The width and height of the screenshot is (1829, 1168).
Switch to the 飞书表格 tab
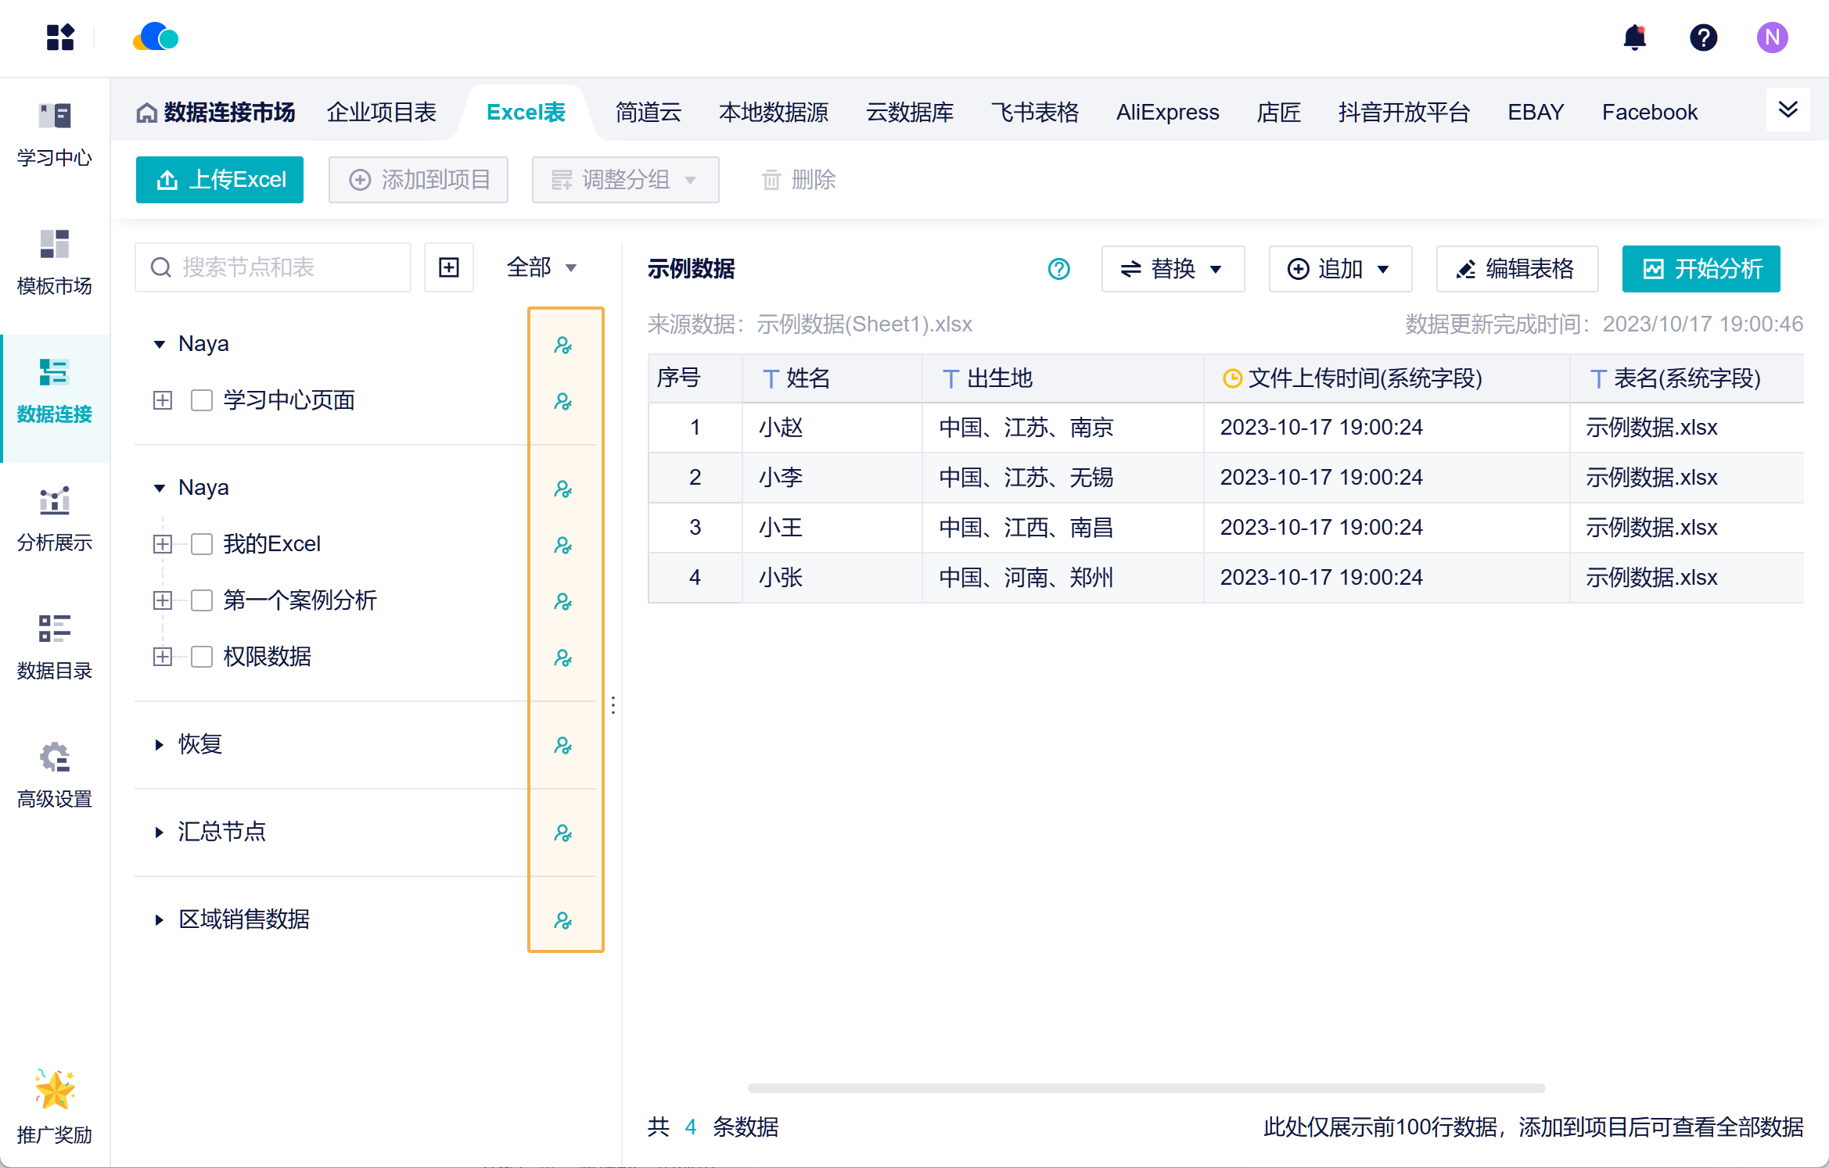[x=1035, y=113]
